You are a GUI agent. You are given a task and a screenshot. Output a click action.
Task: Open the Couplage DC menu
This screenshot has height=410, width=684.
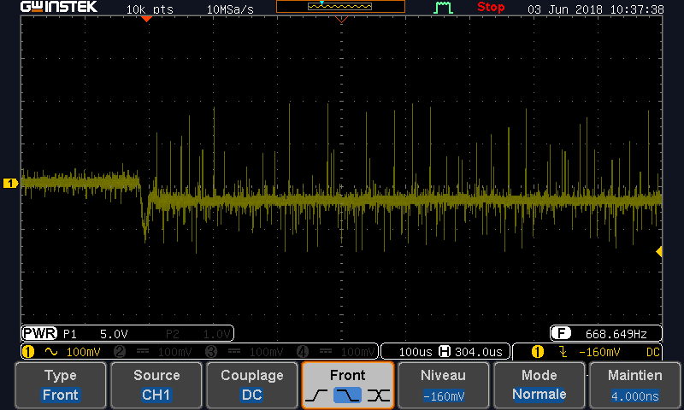[x=252, y=385]
